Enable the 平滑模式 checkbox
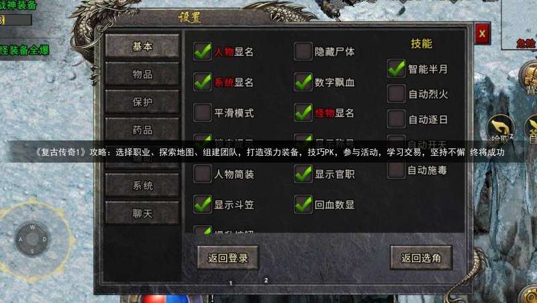The height and width of the screenshot is (303, 537). (203, 113)
